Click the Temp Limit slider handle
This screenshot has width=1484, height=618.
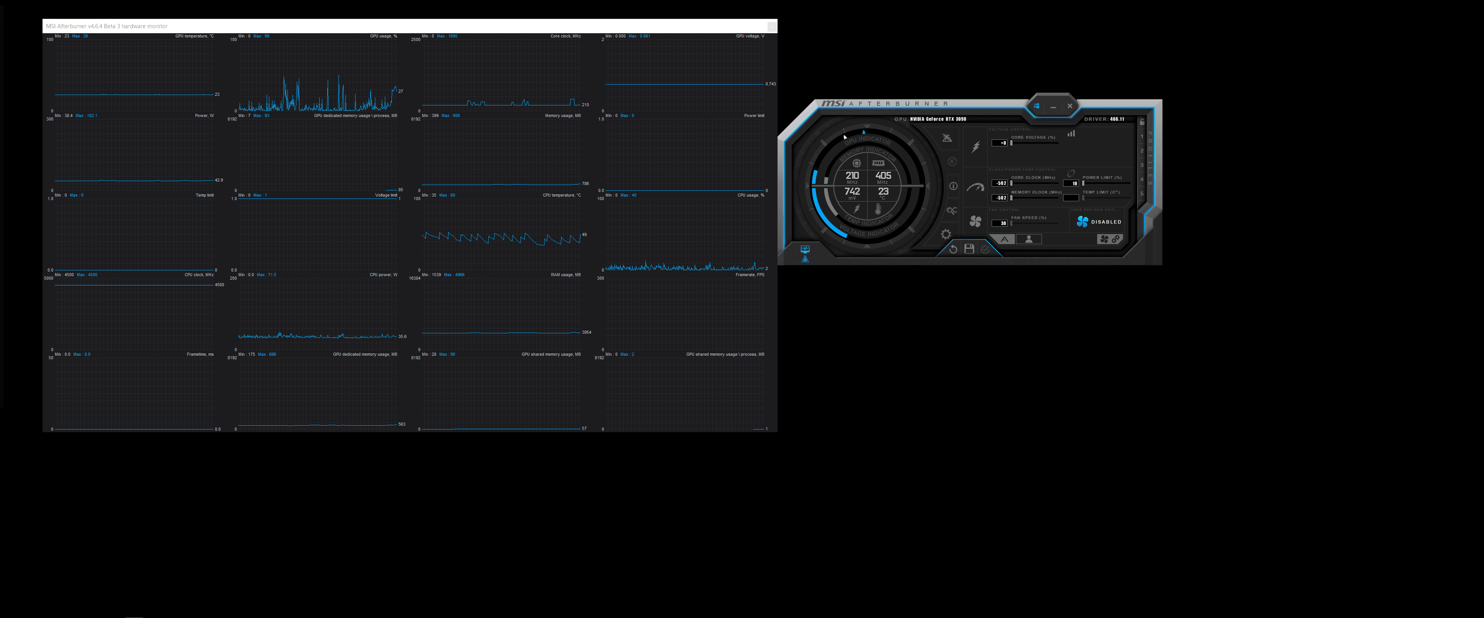tap(1083, 197)
